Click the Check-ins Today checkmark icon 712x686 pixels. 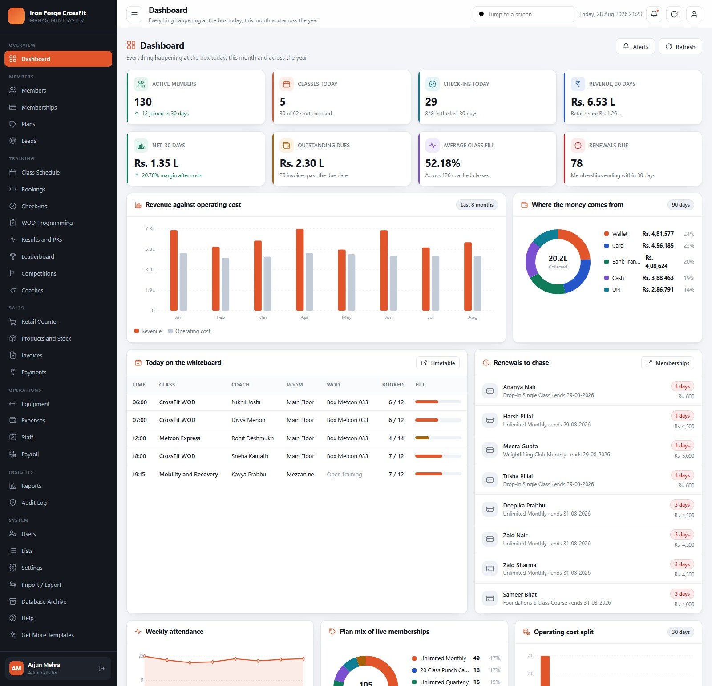click(432, 84)
